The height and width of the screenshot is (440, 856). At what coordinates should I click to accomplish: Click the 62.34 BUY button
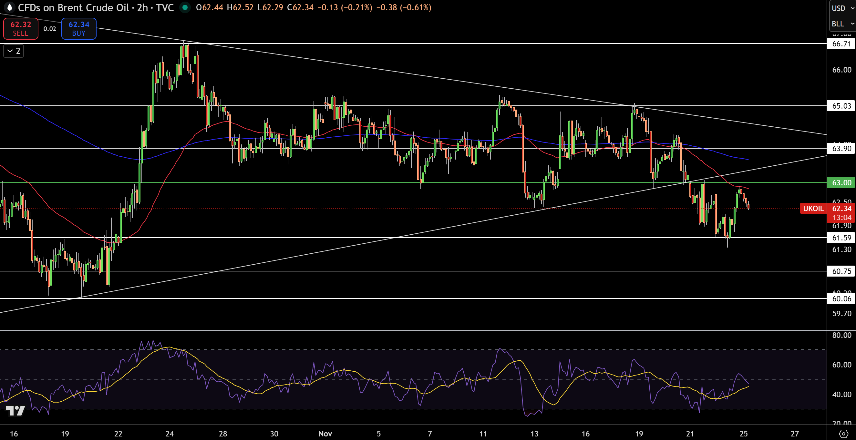click(78, 29)
